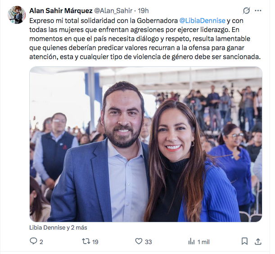Click the repost count 19
Screen dimensions: 275x254
95,242
